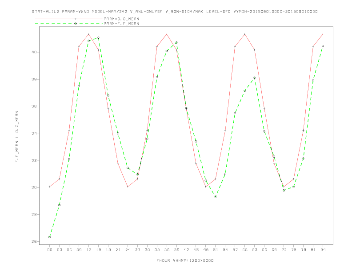Click the x-axis forecast hour label 03
The image size is (352, 272).
[x=59, y=250]
